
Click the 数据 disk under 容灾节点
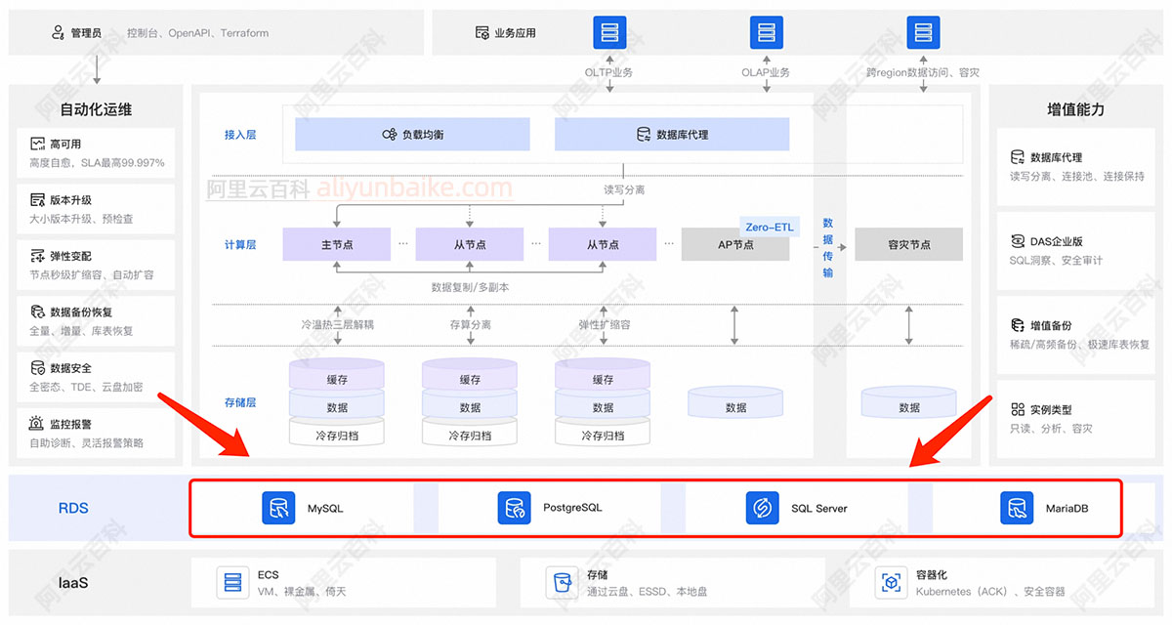[x=908, y=404]
